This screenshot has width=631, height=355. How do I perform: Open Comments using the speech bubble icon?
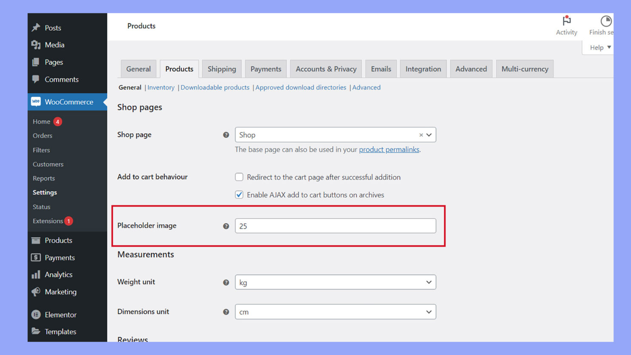click(x=36, y=80)
